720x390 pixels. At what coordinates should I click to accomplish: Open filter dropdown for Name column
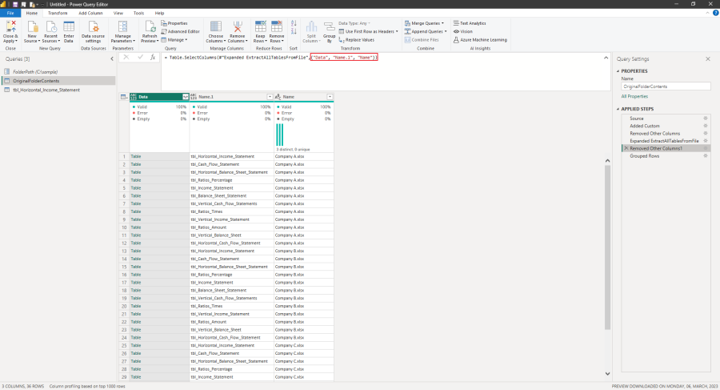330,97
